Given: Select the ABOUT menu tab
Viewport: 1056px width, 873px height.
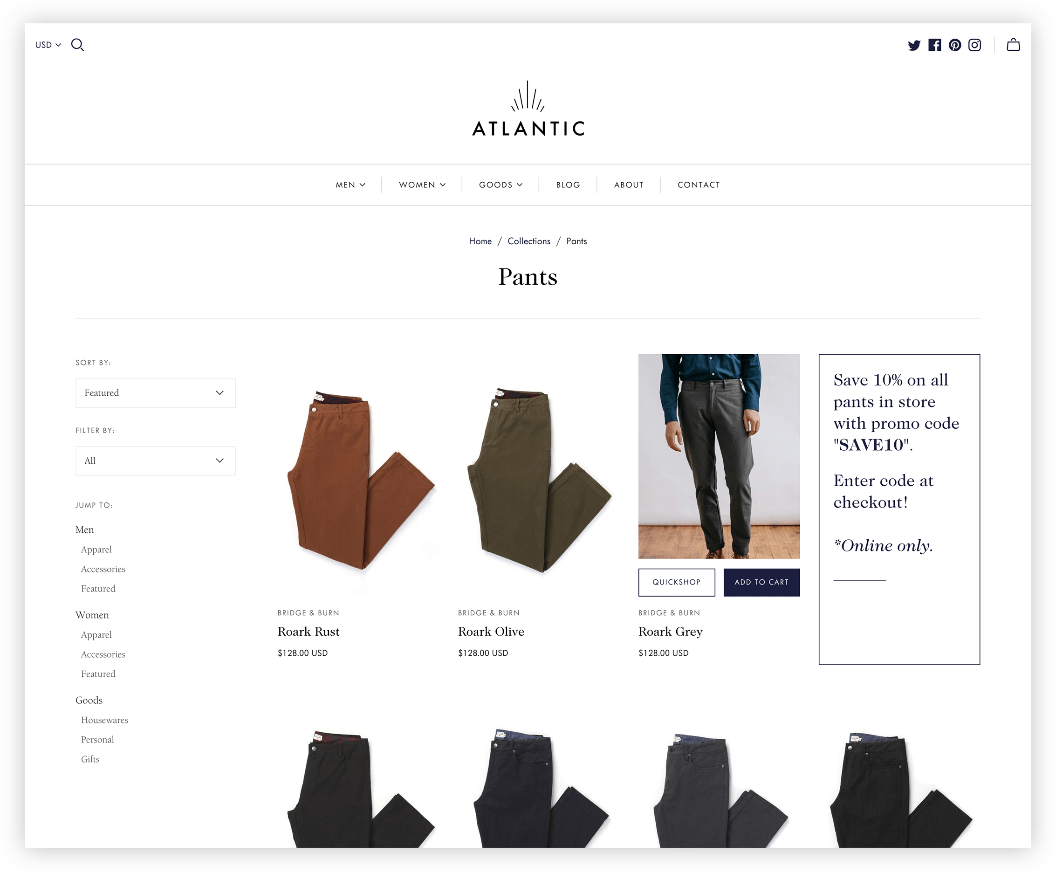Looking at the screenshot, I should pos(628,184).
